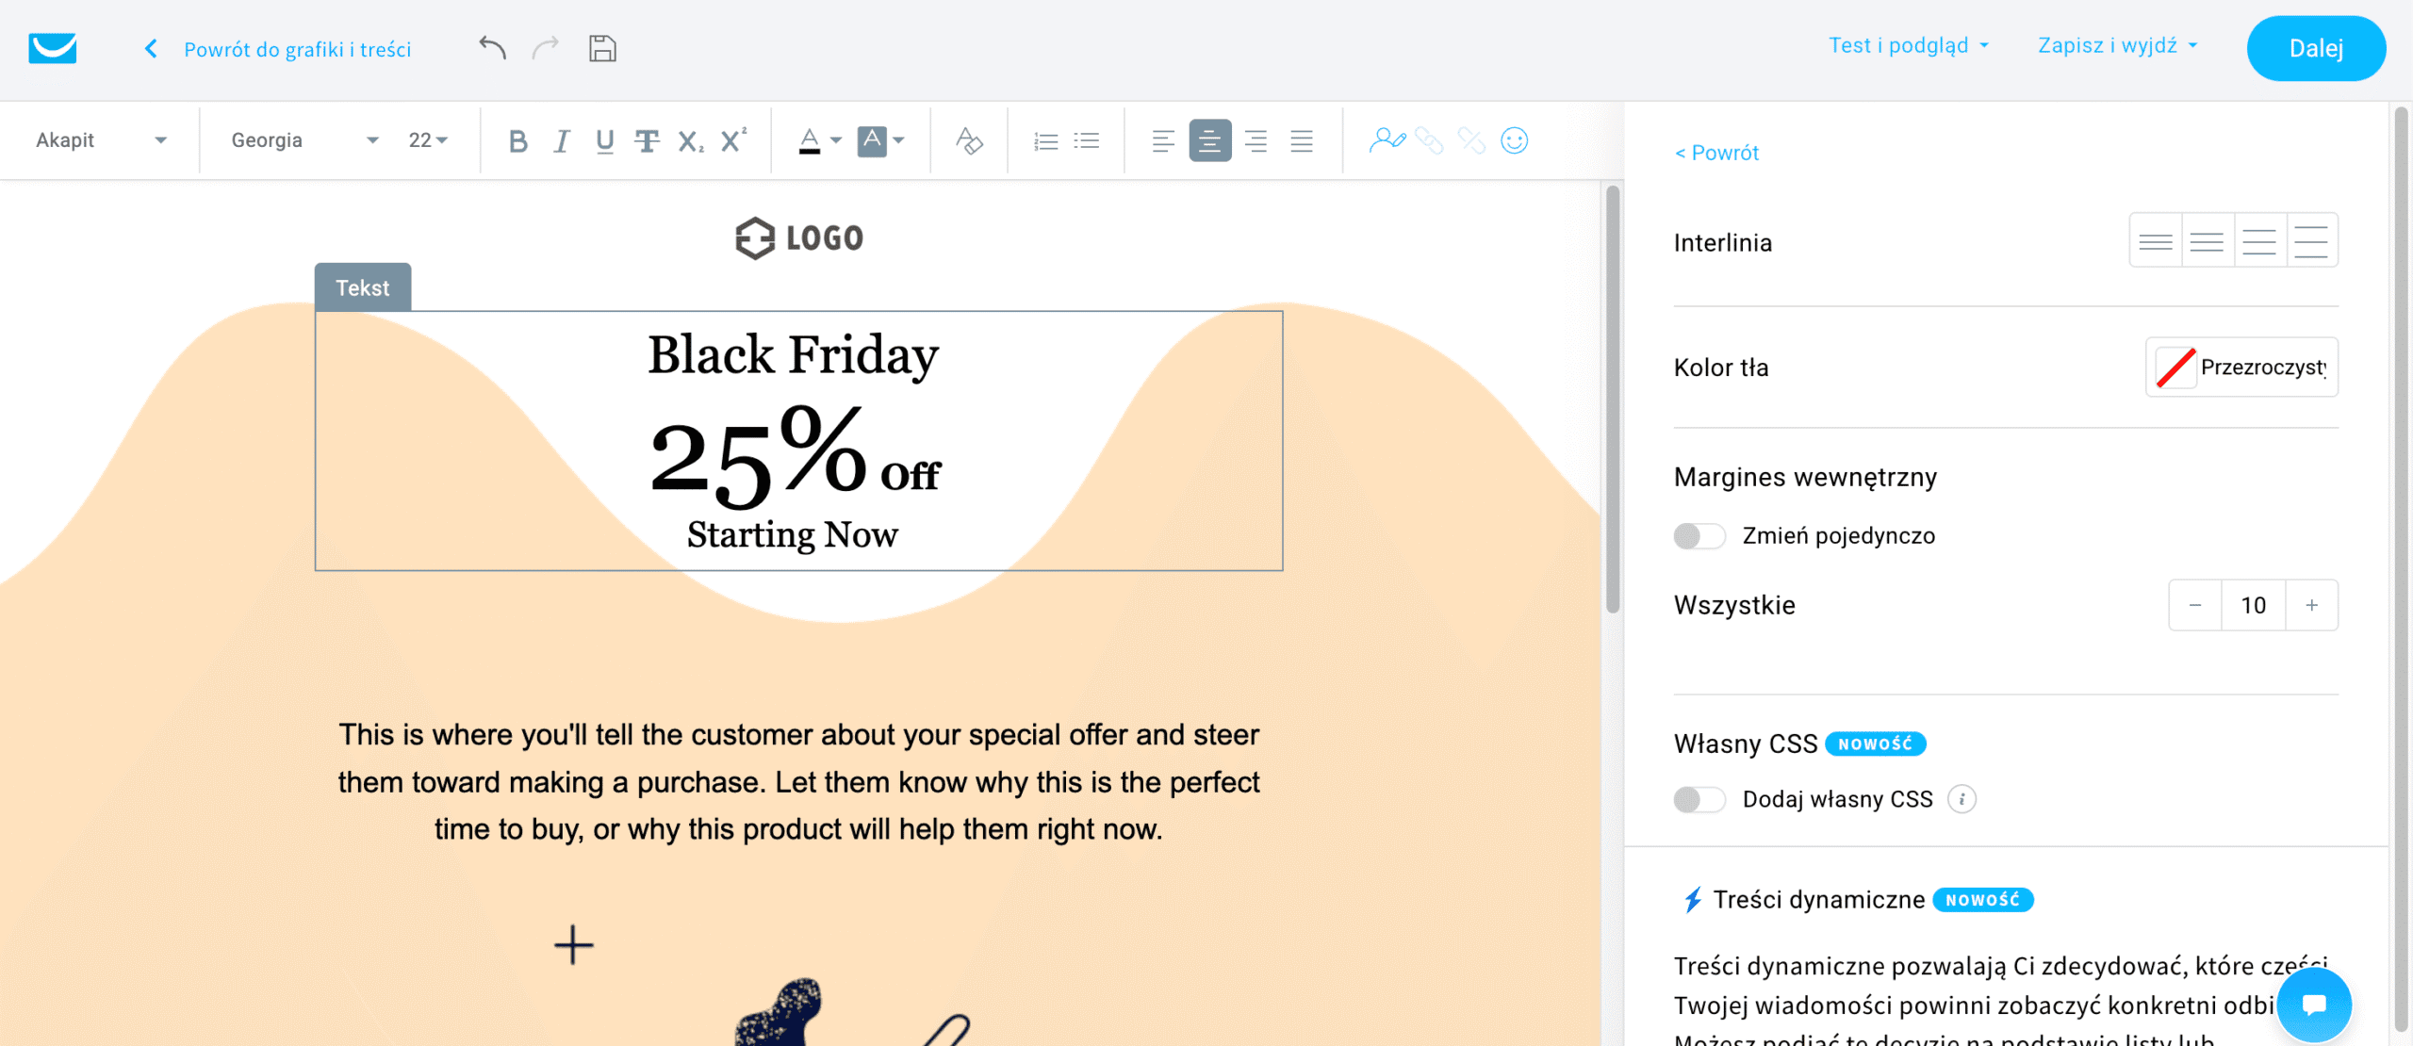The height and width of the screenshot is (1046, 2413).
Task: Select the center text alignment option
Action: tap(1209, 141)
